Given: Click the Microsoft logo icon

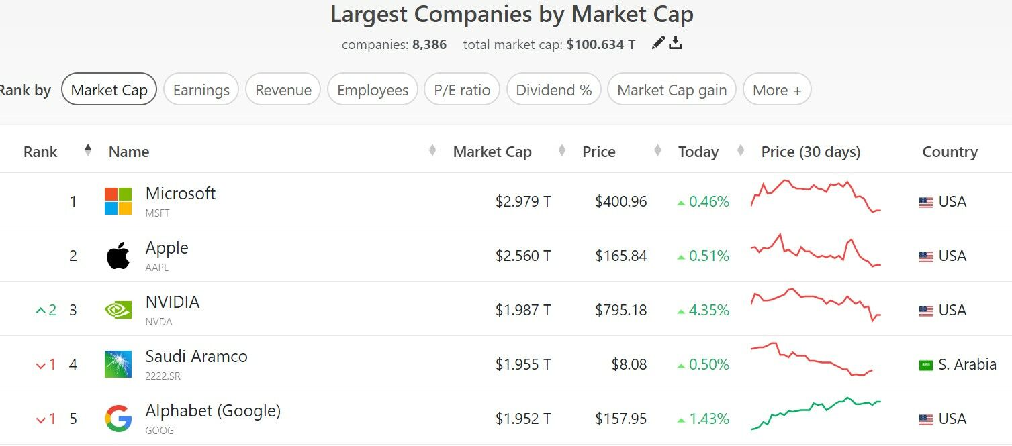Looking at the screenshot, I should (x=118, y=201).
